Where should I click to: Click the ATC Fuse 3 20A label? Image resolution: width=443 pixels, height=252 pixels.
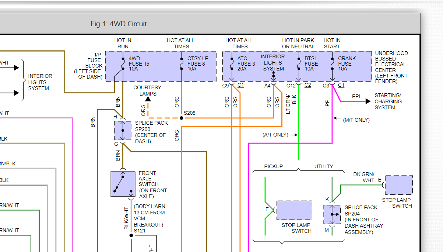246,64
